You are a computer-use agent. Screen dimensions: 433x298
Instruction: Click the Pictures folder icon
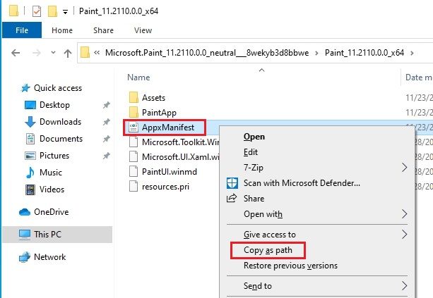click(x=30, y=156)
